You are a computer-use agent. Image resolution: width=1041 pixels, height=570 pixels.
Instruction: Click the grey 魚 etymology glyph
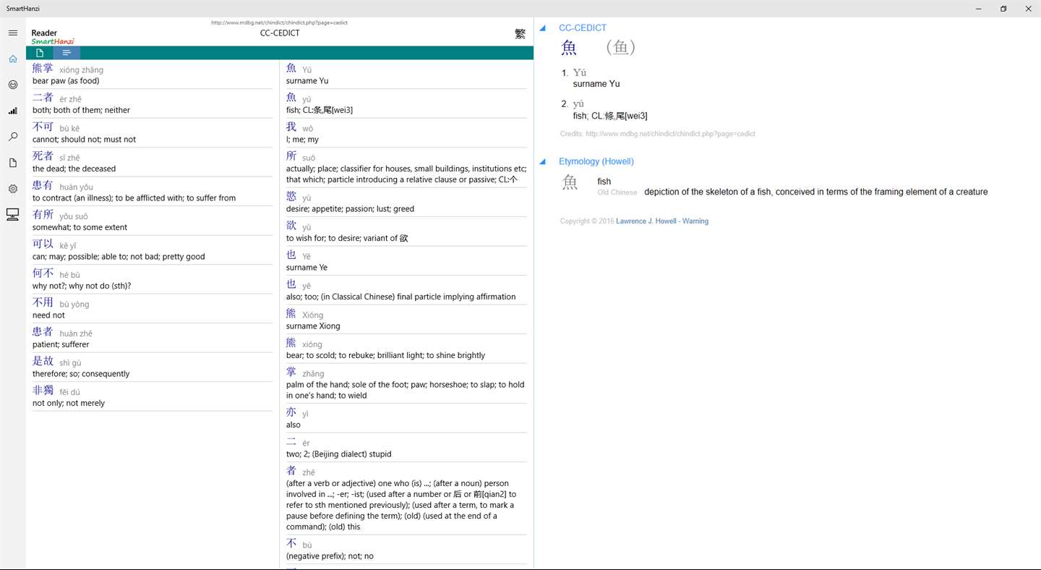tap(570, 182)
